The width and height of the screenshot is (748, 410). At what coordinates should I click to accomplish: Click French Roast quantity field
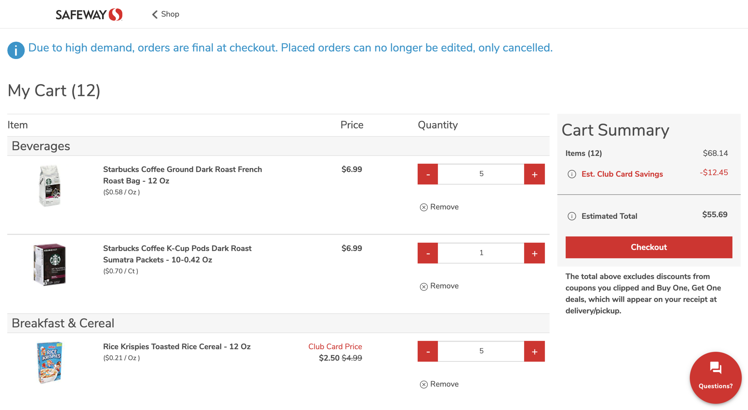[481, 174]
